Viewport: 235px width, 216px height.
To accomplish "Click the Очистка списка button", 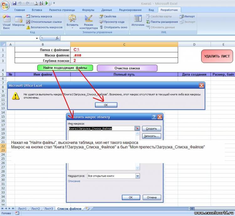I will point(127,68).
